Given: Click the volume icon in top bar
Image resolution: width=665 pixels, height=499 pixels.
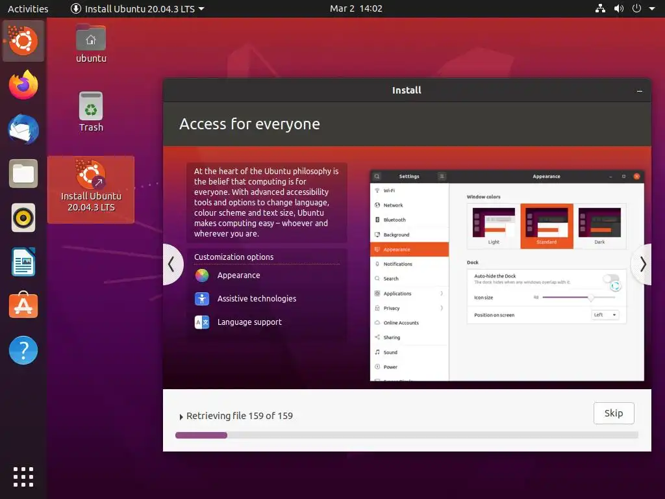Looking at the screenshot, I should pos(619,8).
